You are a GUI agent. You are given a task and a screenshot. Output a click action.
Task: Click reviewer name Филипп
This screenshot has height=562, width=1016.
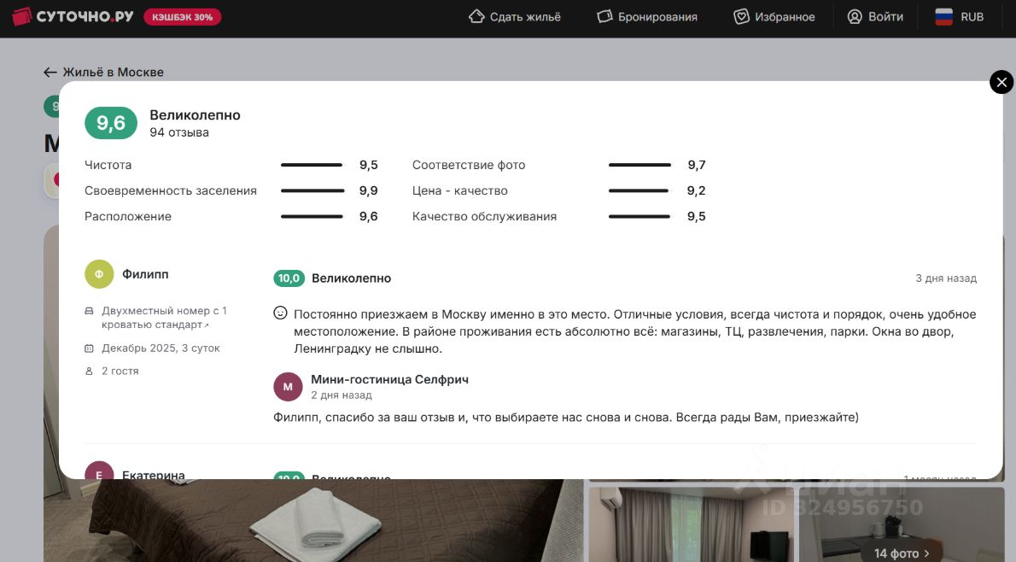tap(146, 274)
